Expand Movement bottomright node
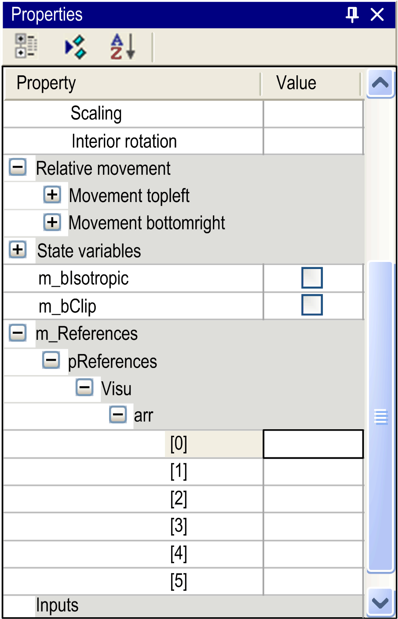 pyautogui.click(x=52, y=222)
